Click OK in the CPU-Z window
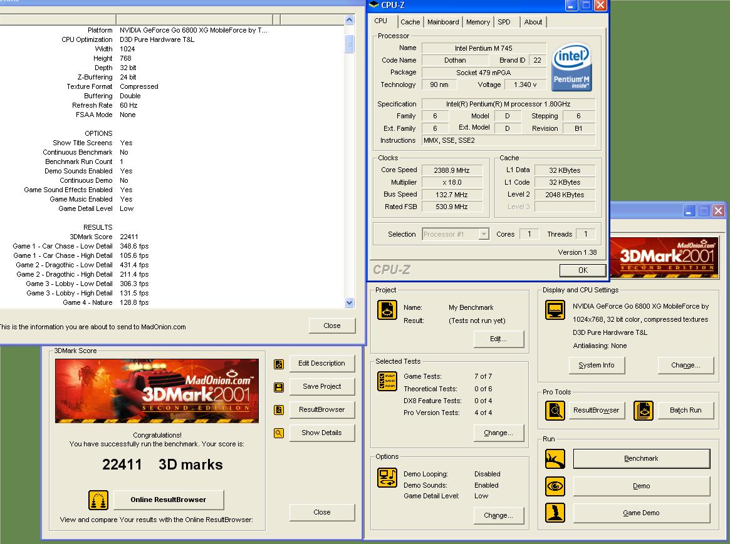This screenshot has width=730, height=544. pyautogui.click(x=583, y=270)
